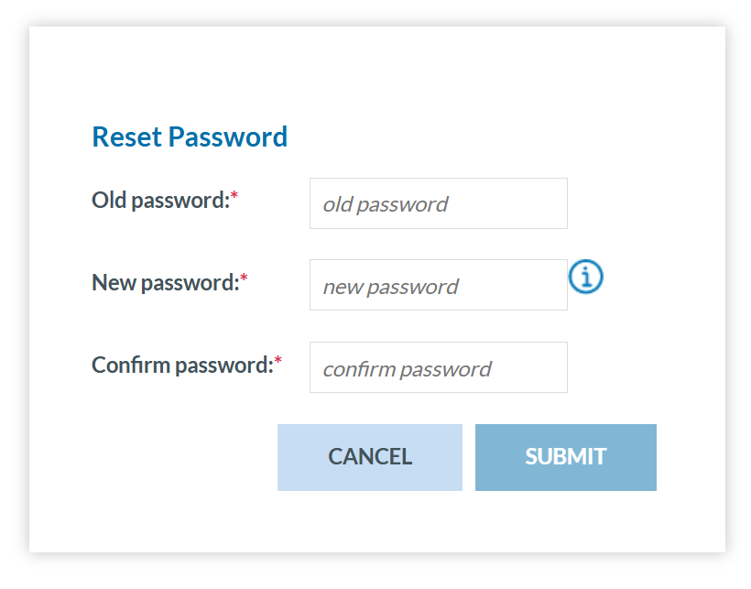Click the red asterisk after New password
This screenshot has width=751, height=589.
(245, 278)
